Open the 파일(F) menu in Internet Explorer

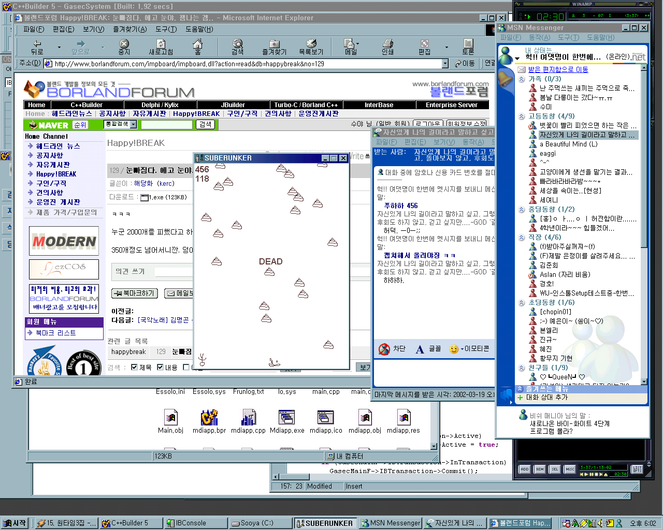tap(33, 29)
